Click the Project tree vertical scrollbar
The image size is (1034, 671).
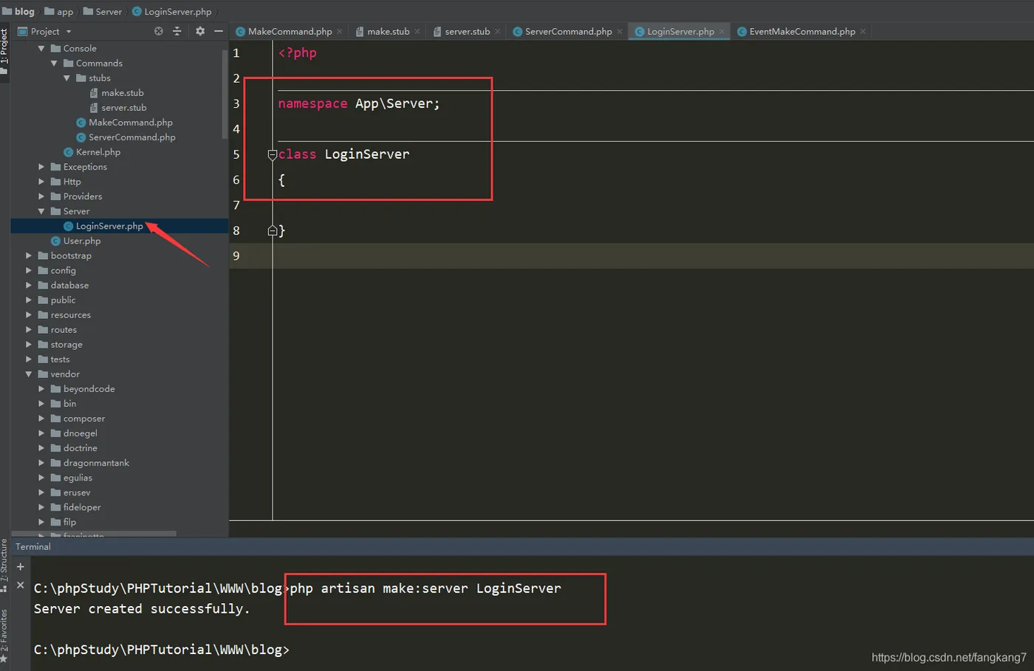(x=225, y=94)
